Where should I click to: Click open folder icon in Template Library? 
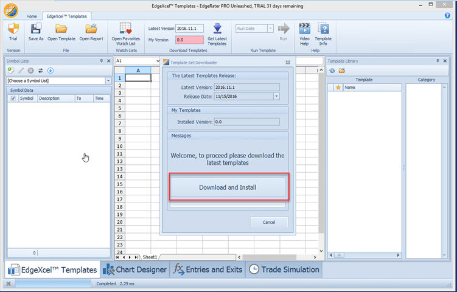coord(342,71)
